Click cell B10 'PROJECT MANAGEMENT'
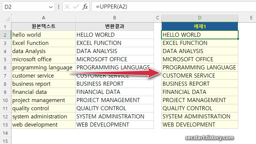Image resolution: width=256 pixels, height=144 pixels. pyautogui.click(x=115, y=100)
